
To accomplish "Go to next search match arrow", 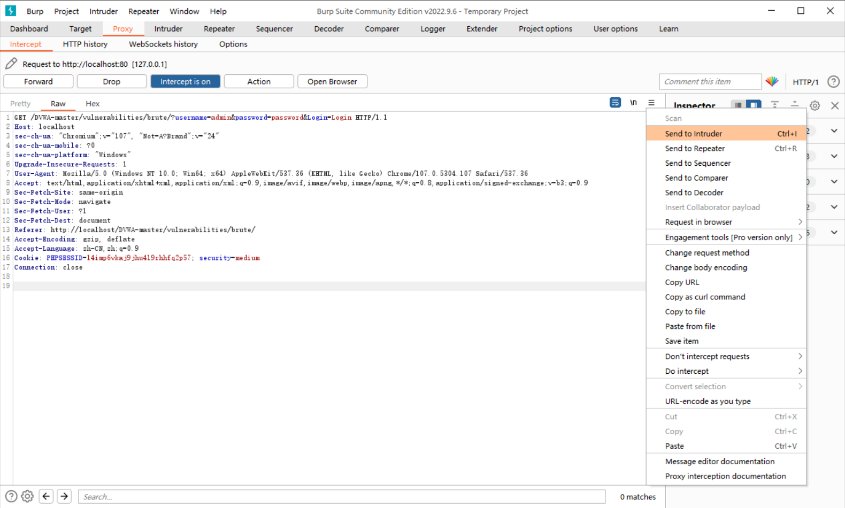I will [x=64, y=497].
